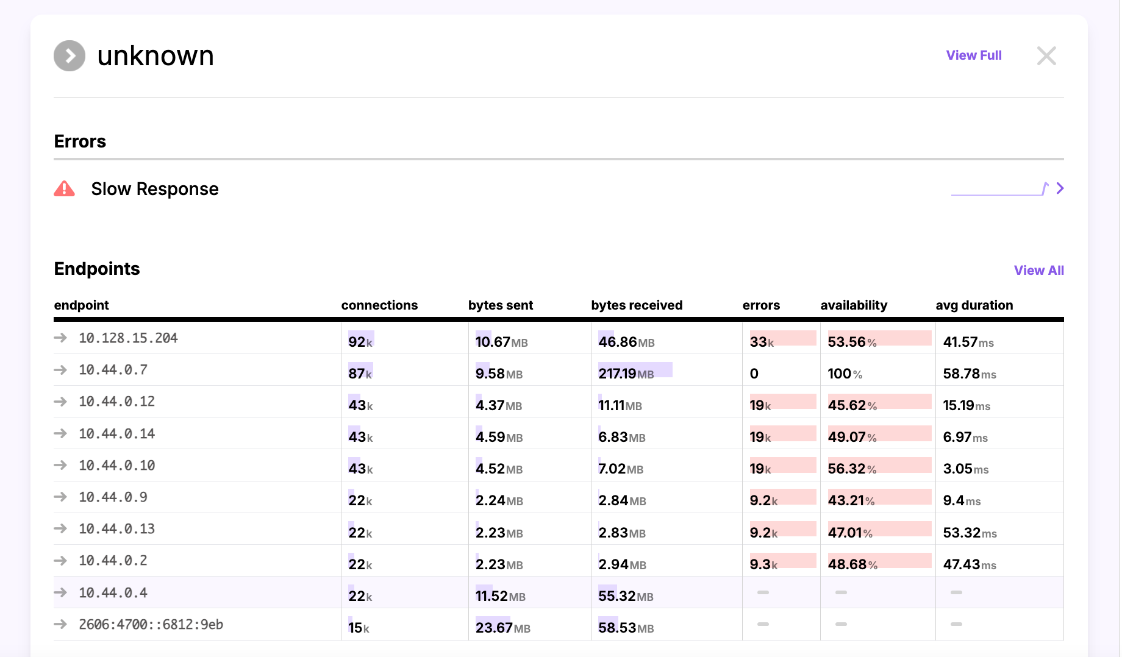
Task: Select endpoint 10.44.0.14 in the table
Action: pyautogui.click(x=117, y=434)
